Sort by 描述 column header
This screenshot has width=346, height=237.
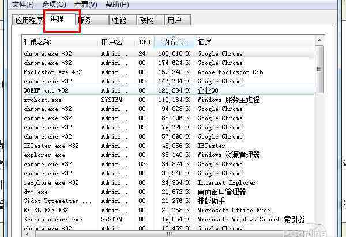tap(254, 42)
